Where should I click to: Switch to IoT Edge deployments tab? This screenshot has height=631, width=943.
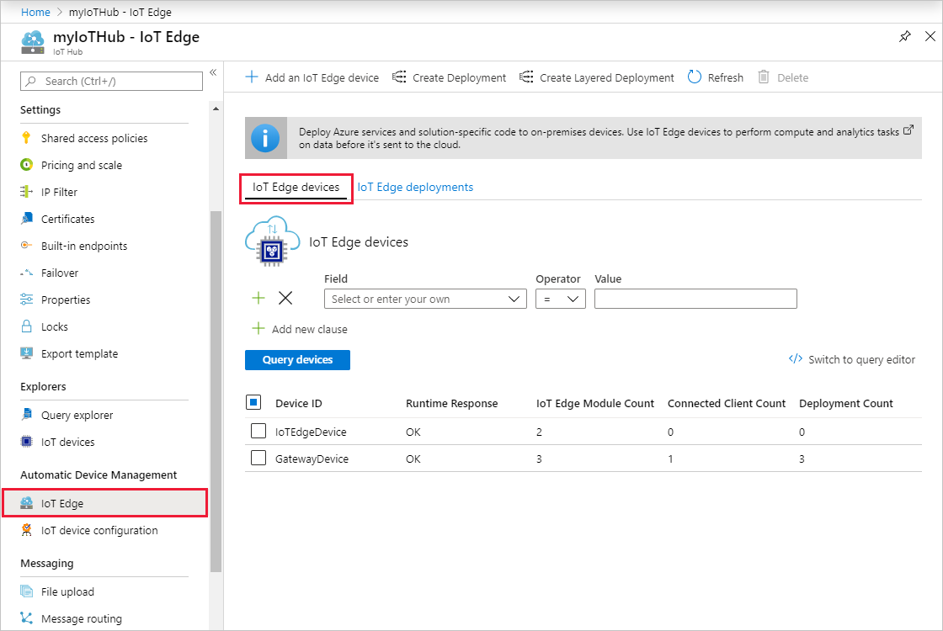415,187
